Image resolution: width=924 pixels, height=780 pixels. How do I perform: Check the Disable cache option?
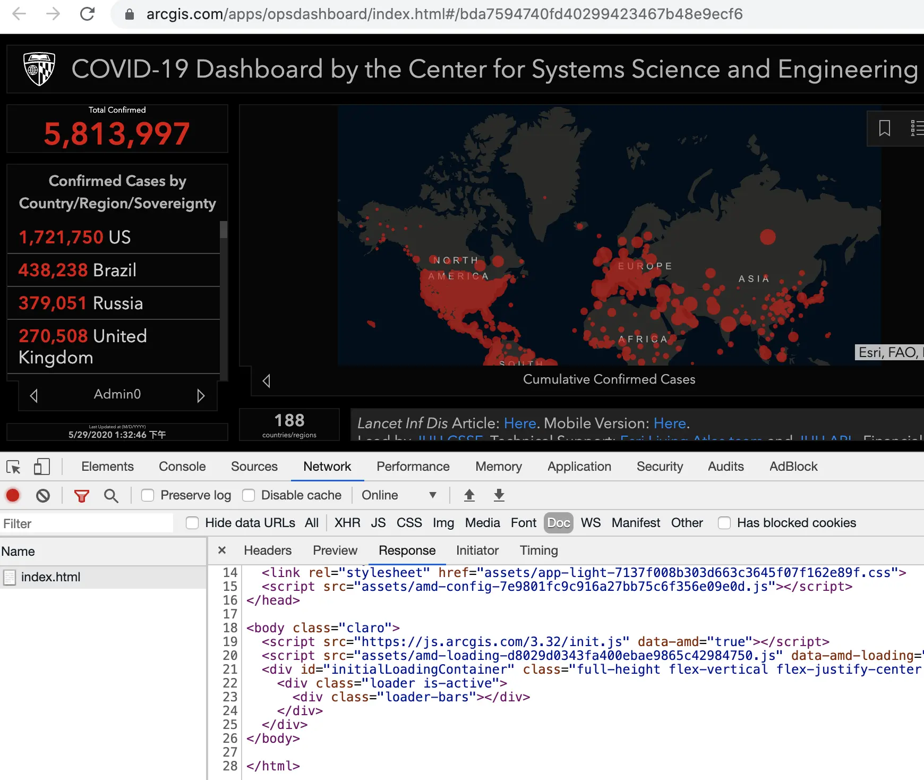click(249, 495)
